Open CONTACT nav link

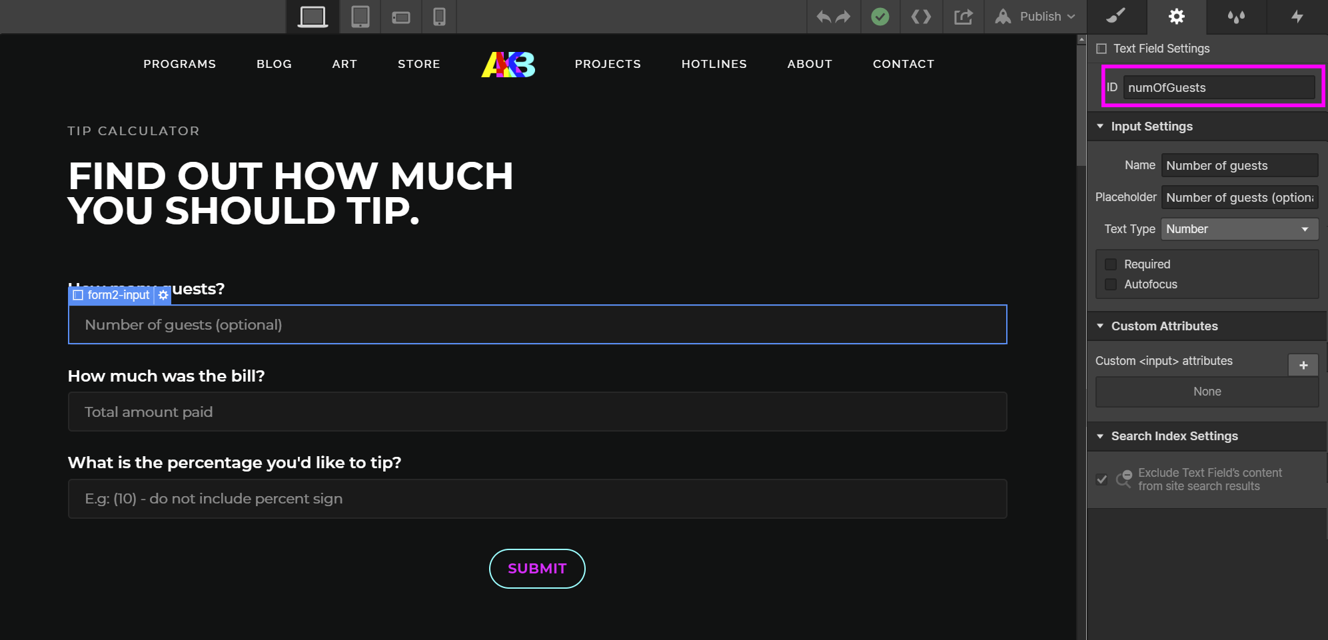pos(904,64)
